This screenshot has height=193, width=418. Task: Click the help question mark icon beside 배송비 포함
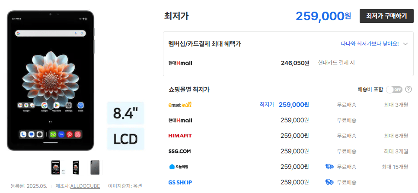(x=408, y=89)
